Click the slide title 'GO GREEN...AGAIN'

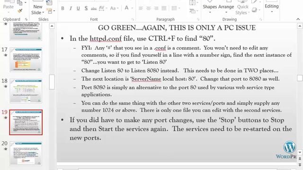(177, 28)
